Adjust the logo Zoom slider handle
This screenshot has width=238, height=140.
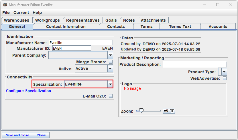point(141,111)
